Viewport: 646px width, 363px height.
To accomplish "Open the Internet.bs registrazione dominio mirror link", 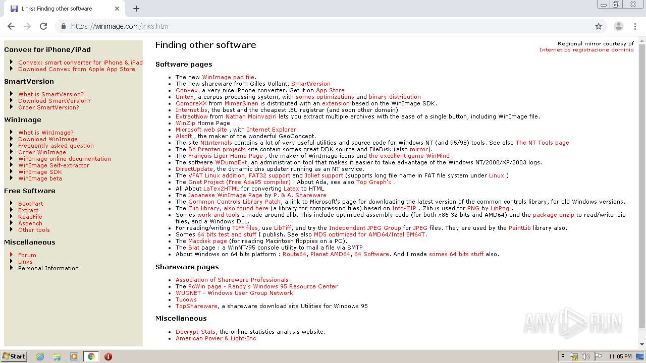I will point(586,49).
